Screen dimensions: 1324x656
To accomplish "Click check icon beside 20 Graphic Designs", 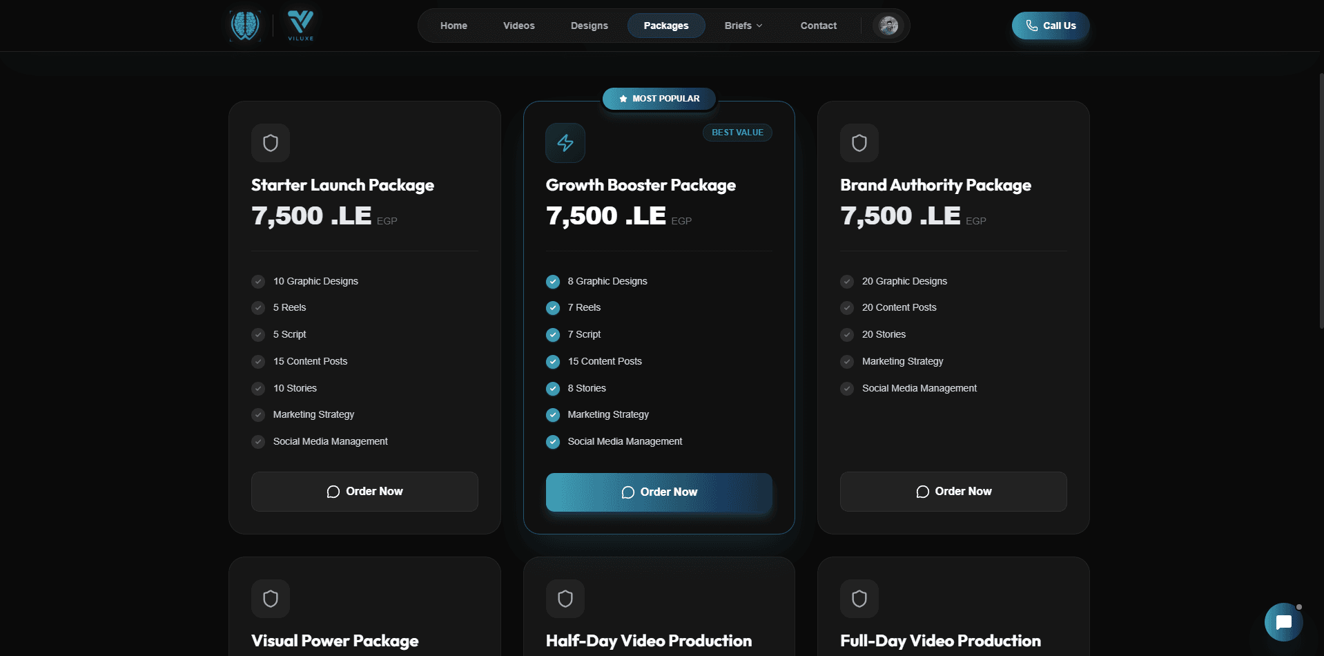I will (x=847, y=282).
